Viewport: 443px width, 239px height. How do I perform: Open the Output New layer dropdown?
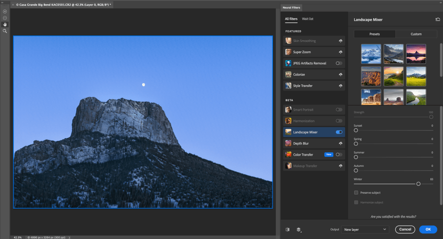pos(364,229)
